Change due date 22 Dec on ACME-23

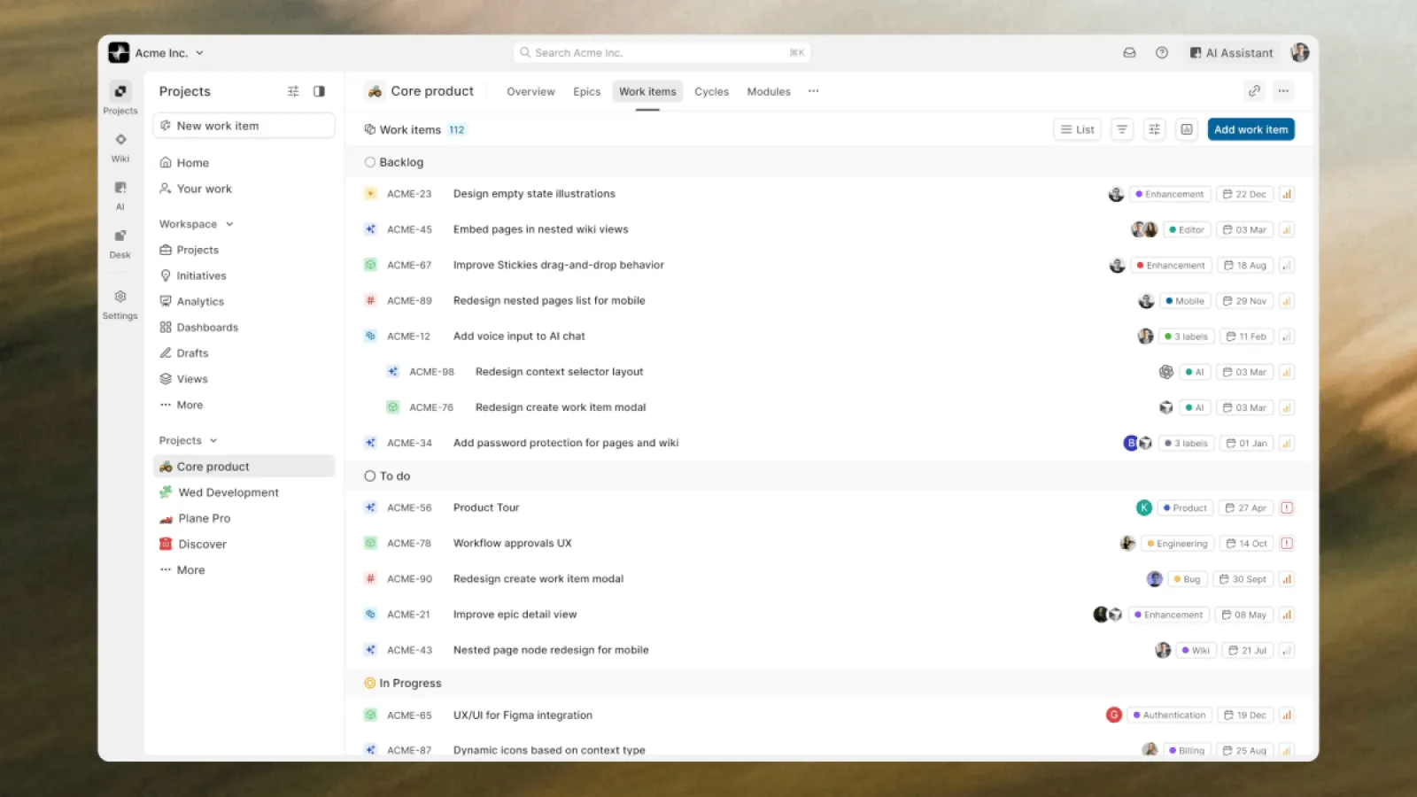point(1244,194)
